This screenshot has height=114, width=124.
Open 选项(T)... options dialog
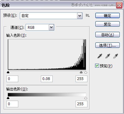pos(108,45)
